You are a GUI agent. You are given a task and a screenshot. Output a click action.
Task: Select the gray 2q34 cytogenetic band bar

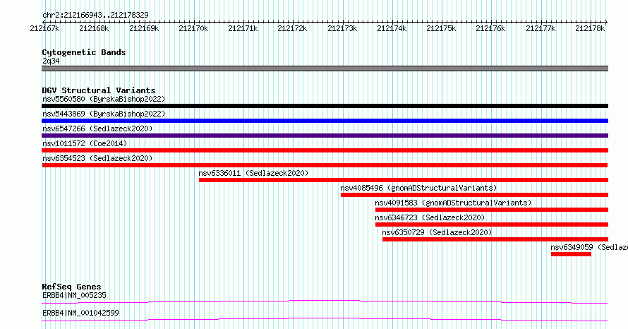click(325, 68)
